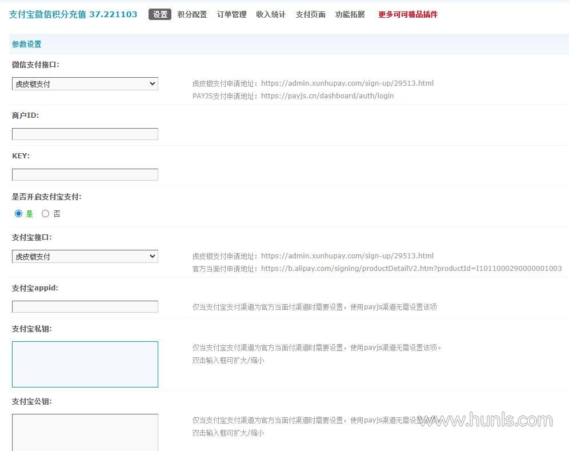Focus the 商户ID input field
The image size is (569, 451).
pyautogui.click(x=85, y=134)
